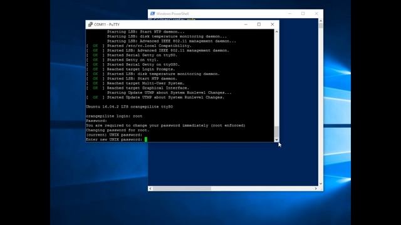This screenshot has height=225, width=401.
Task: Click 'Reached target Graphical Interface.' line
Action: (148, 88)
